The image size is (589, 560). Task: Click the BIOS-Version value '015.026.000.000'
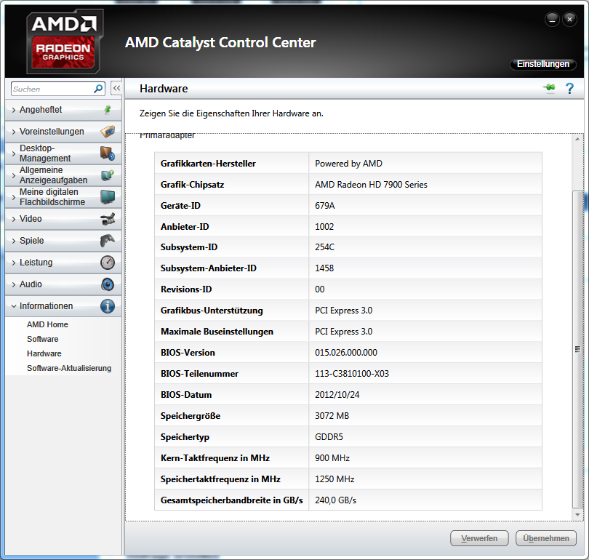346,353
